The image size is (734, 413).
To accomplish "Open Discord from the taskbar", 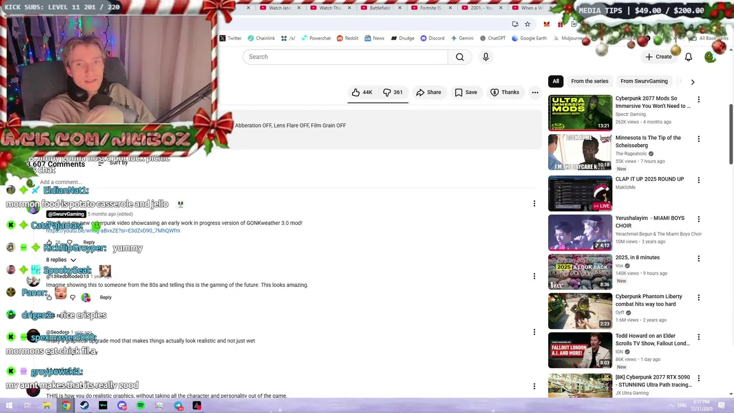I will [122, 406].
